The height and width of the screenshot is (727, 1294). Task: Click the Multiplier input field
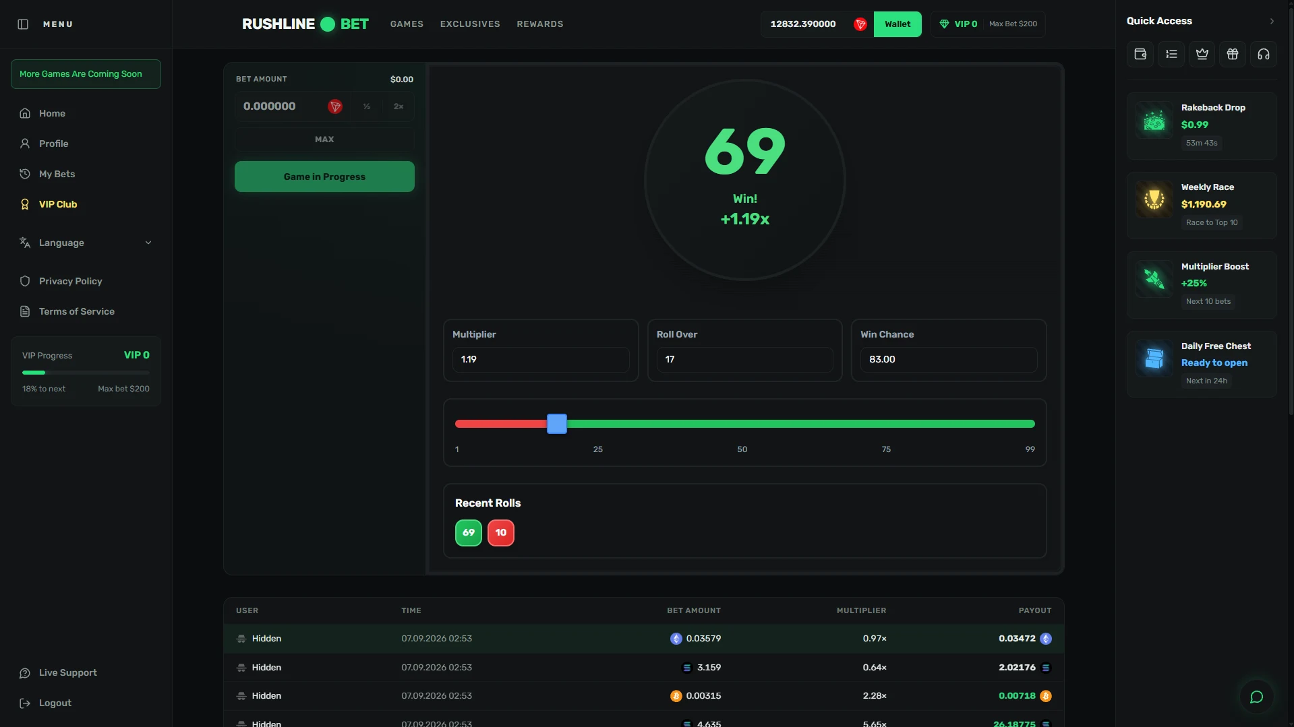(x=541, y=359)
